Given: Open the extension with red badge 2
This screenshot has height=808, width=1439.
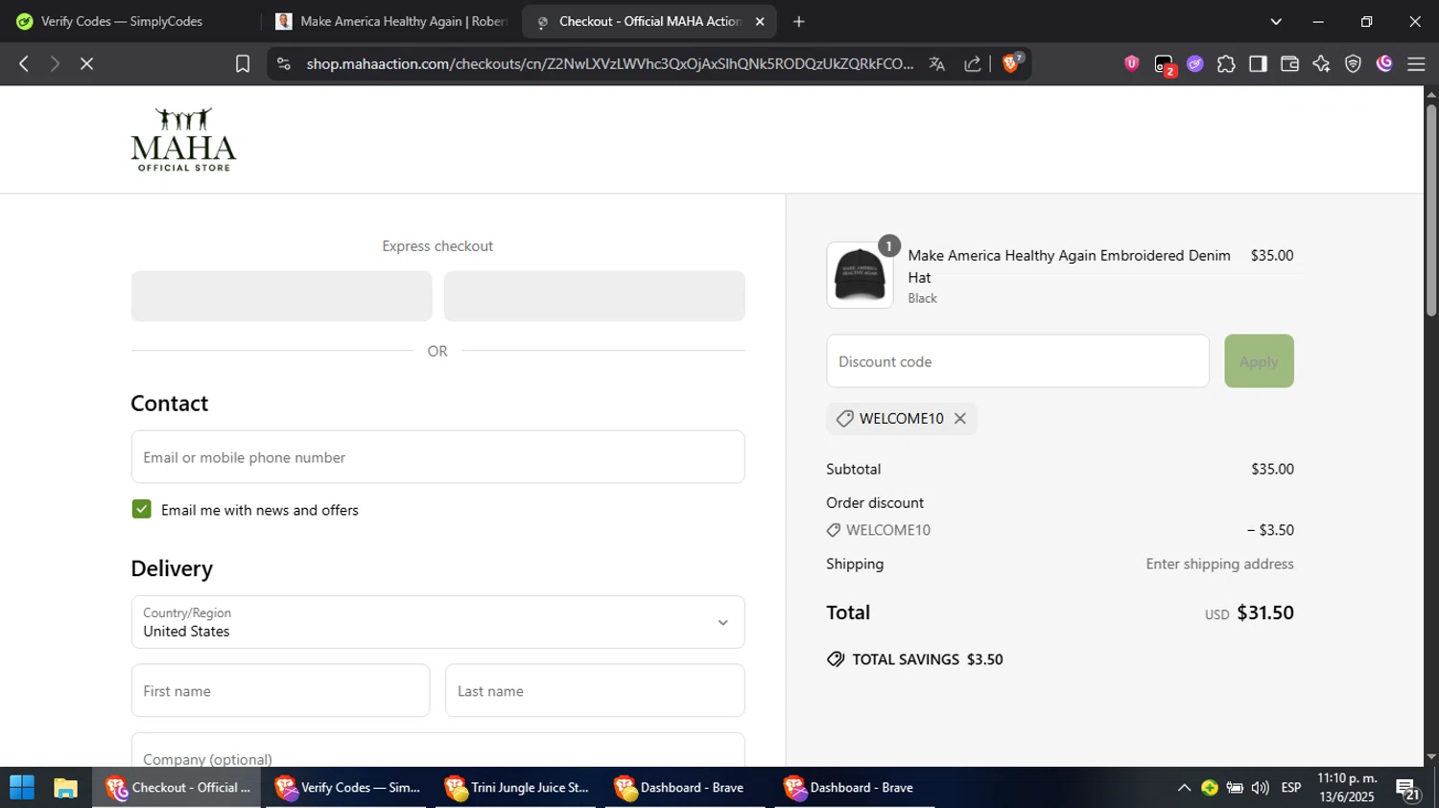Looking at the screenshot, I should tap(1164, 64).
